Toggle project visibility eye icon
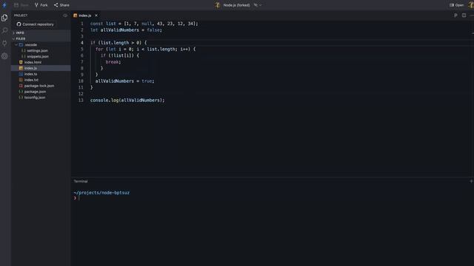Viewport: 474px width, 266px height. click(x=65, y=16)
